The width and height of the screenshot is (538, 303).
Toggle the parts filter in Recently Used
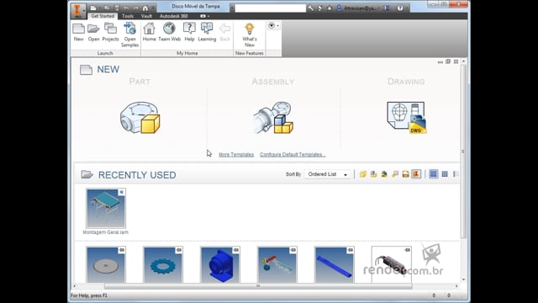[362, 174]
